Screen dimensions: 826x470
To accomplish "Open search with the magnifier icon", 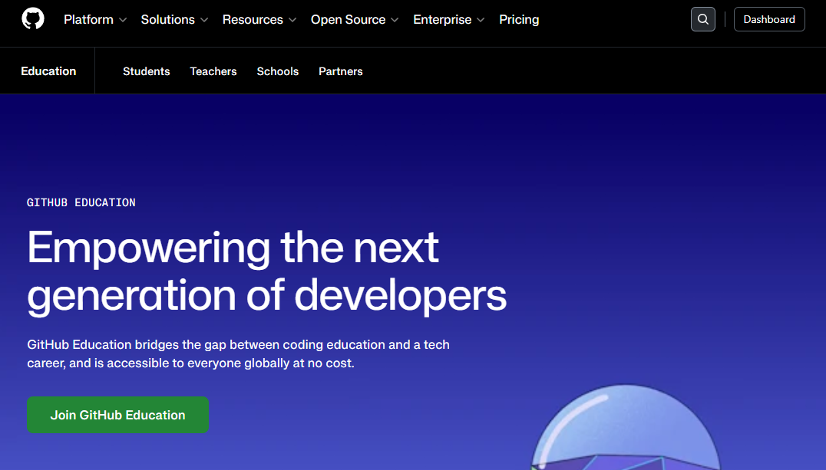I will pos(702,19).
